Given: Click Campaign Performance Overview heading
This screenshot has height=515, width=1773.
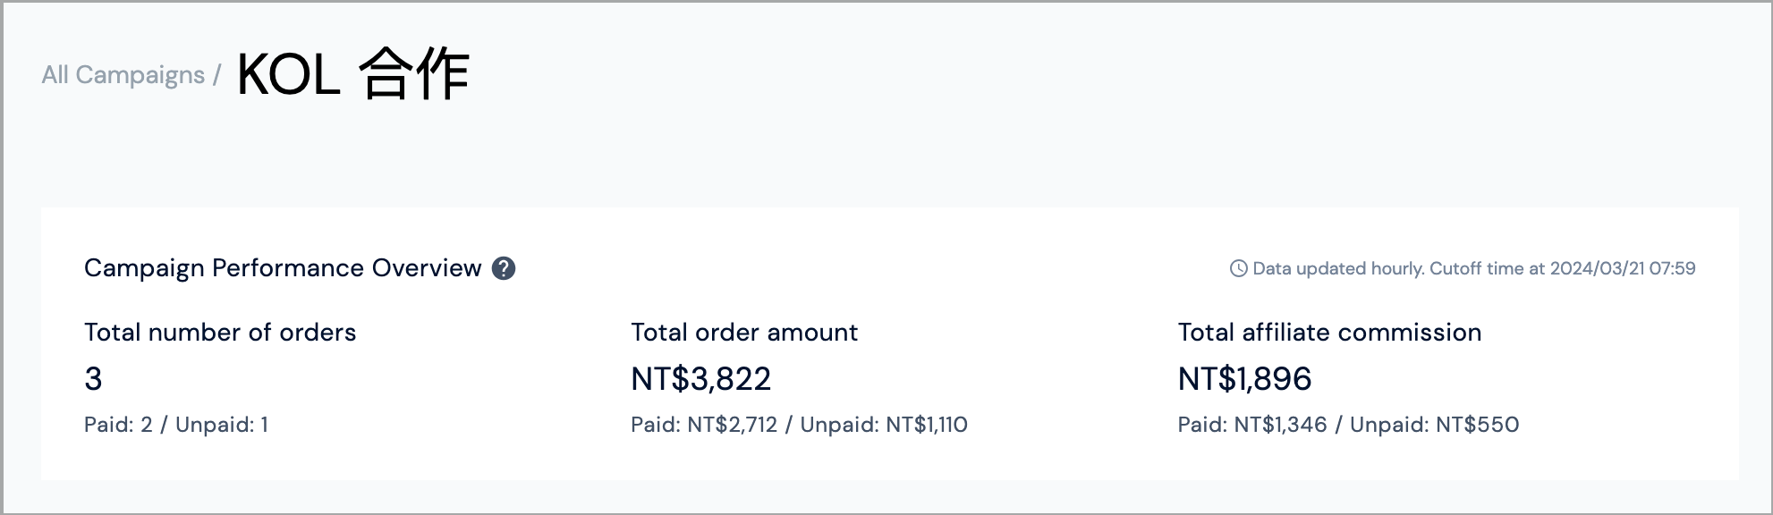Looking at the screenshot, I should click(283, 268).
